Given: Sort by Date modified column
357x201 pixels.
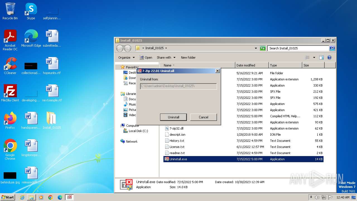Looking at the screenshot, I should pyautogui.click(x=252, y=65).
